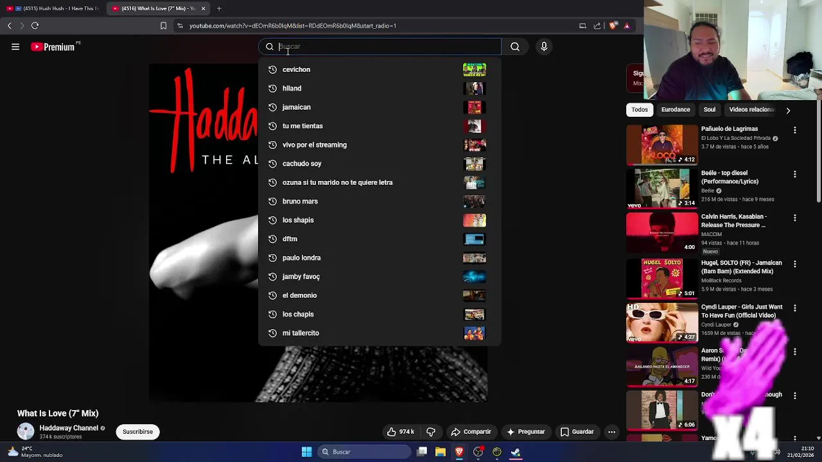Open more actions ellipsis below video

(612, 432)
